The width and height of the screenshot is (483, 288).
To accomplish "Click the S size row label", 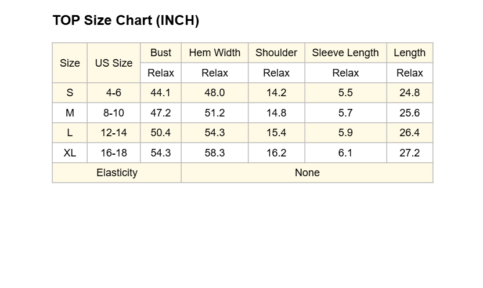I will pos(70,93).
